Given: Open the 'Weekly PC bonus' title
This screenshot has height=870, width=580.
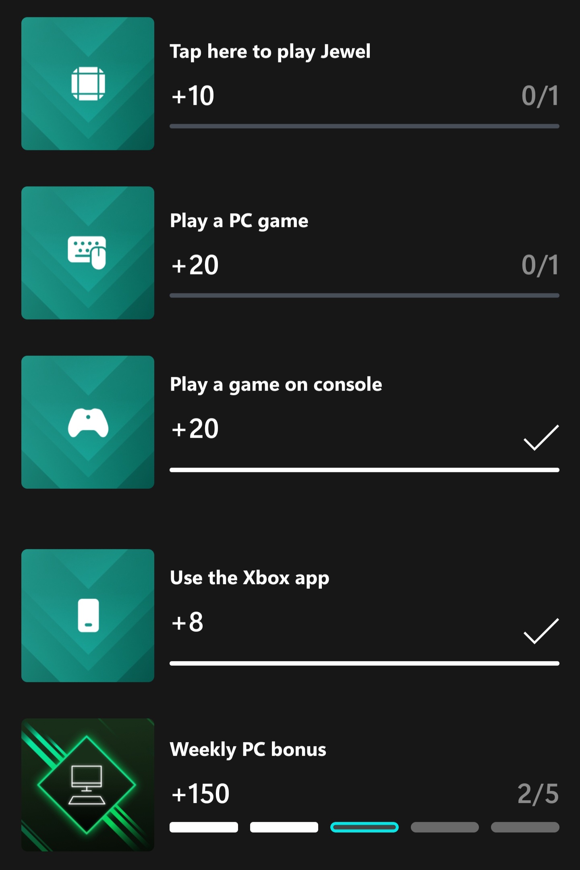Looking at the screenshot, I should point(248,750).
